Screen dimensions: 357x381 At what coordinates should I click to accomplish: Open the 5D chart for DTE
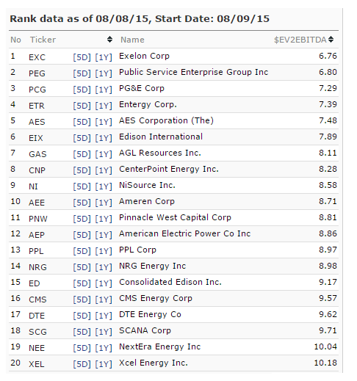click(x=82, y=316)
